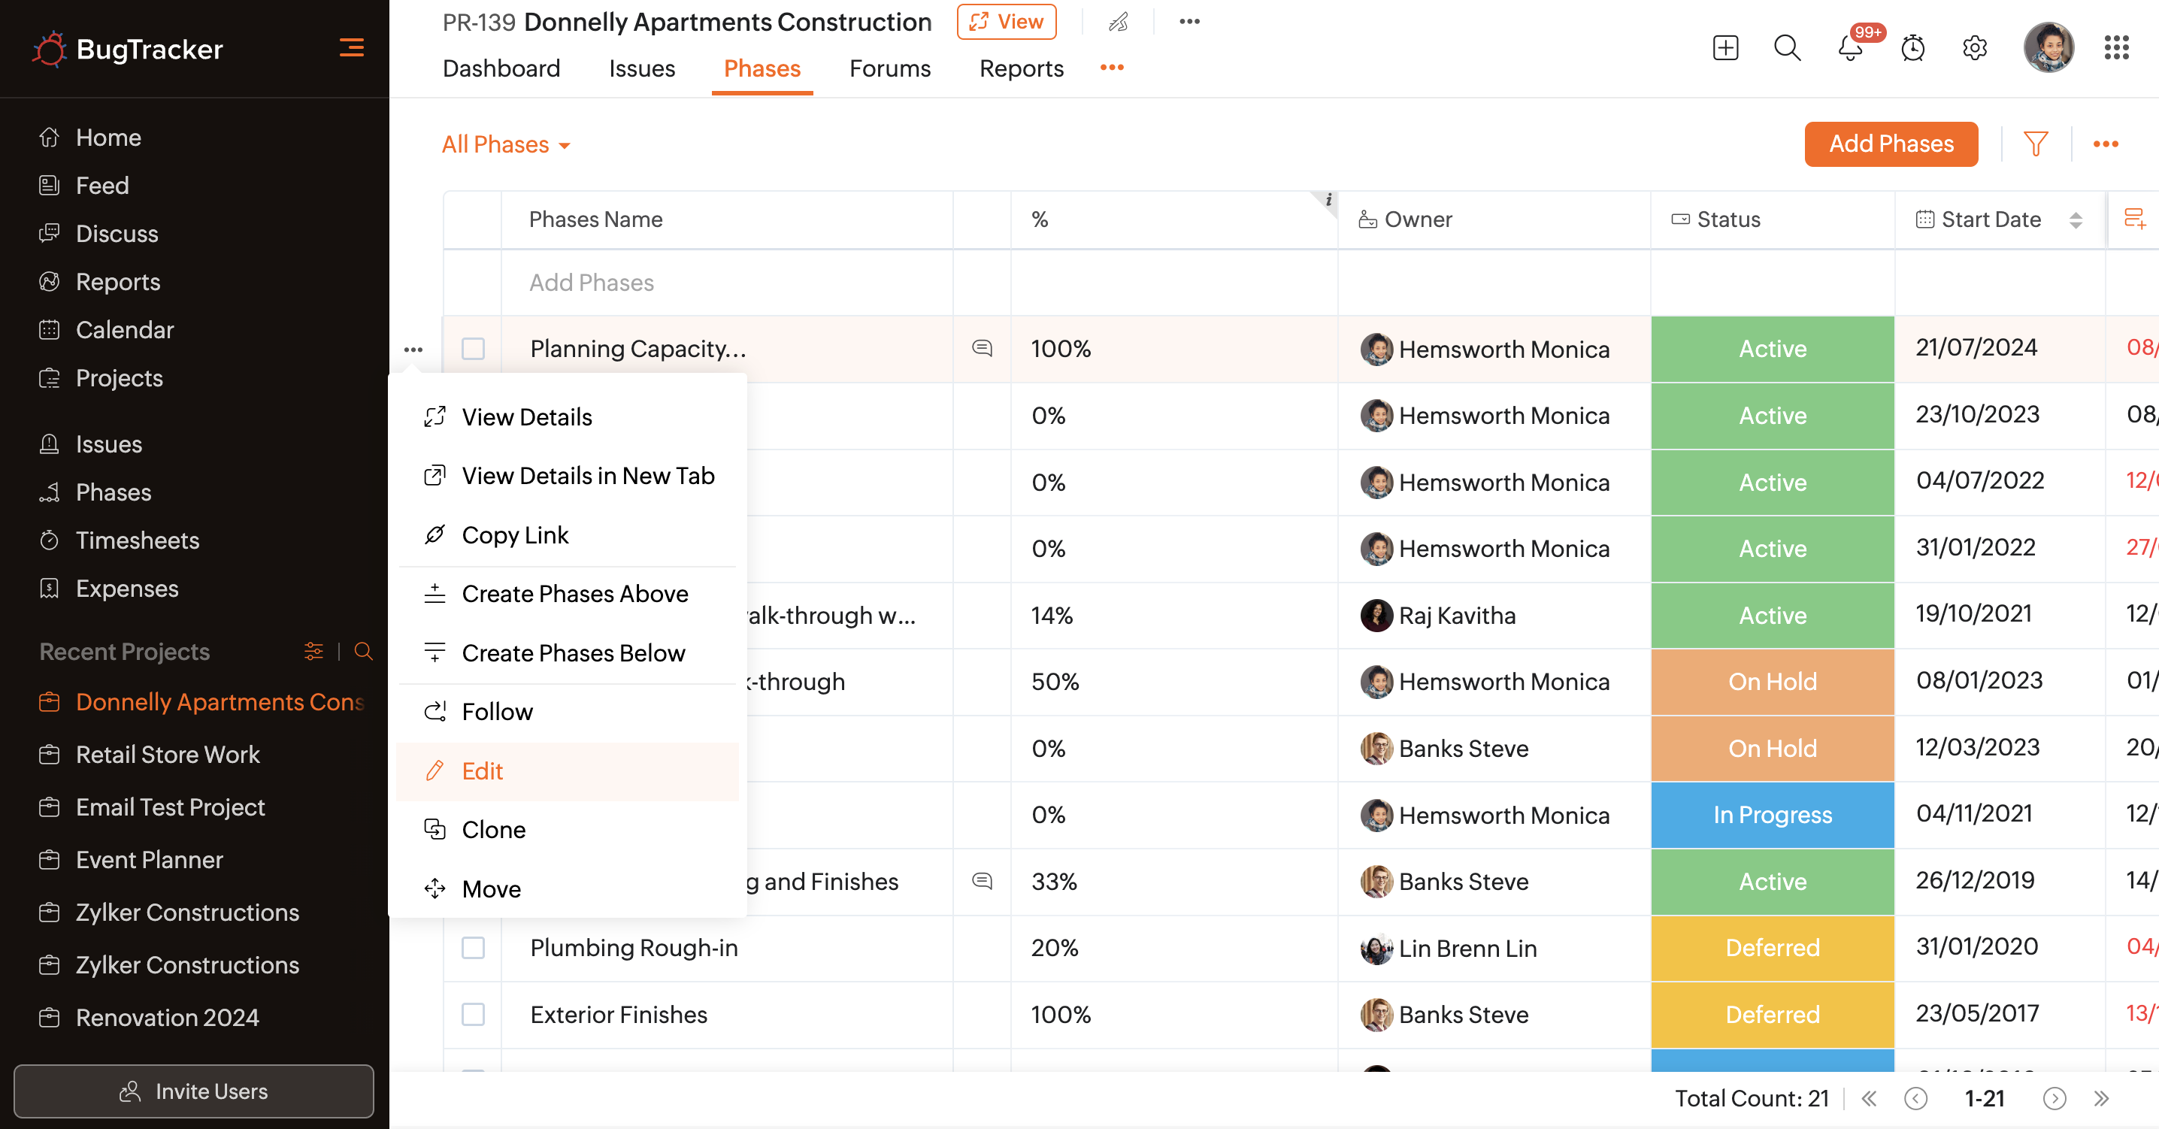Viewport: 2159px width, 1129px height.
Task: Check the Plumbing Rough-in row checkbox
Action: click(474, 948)
